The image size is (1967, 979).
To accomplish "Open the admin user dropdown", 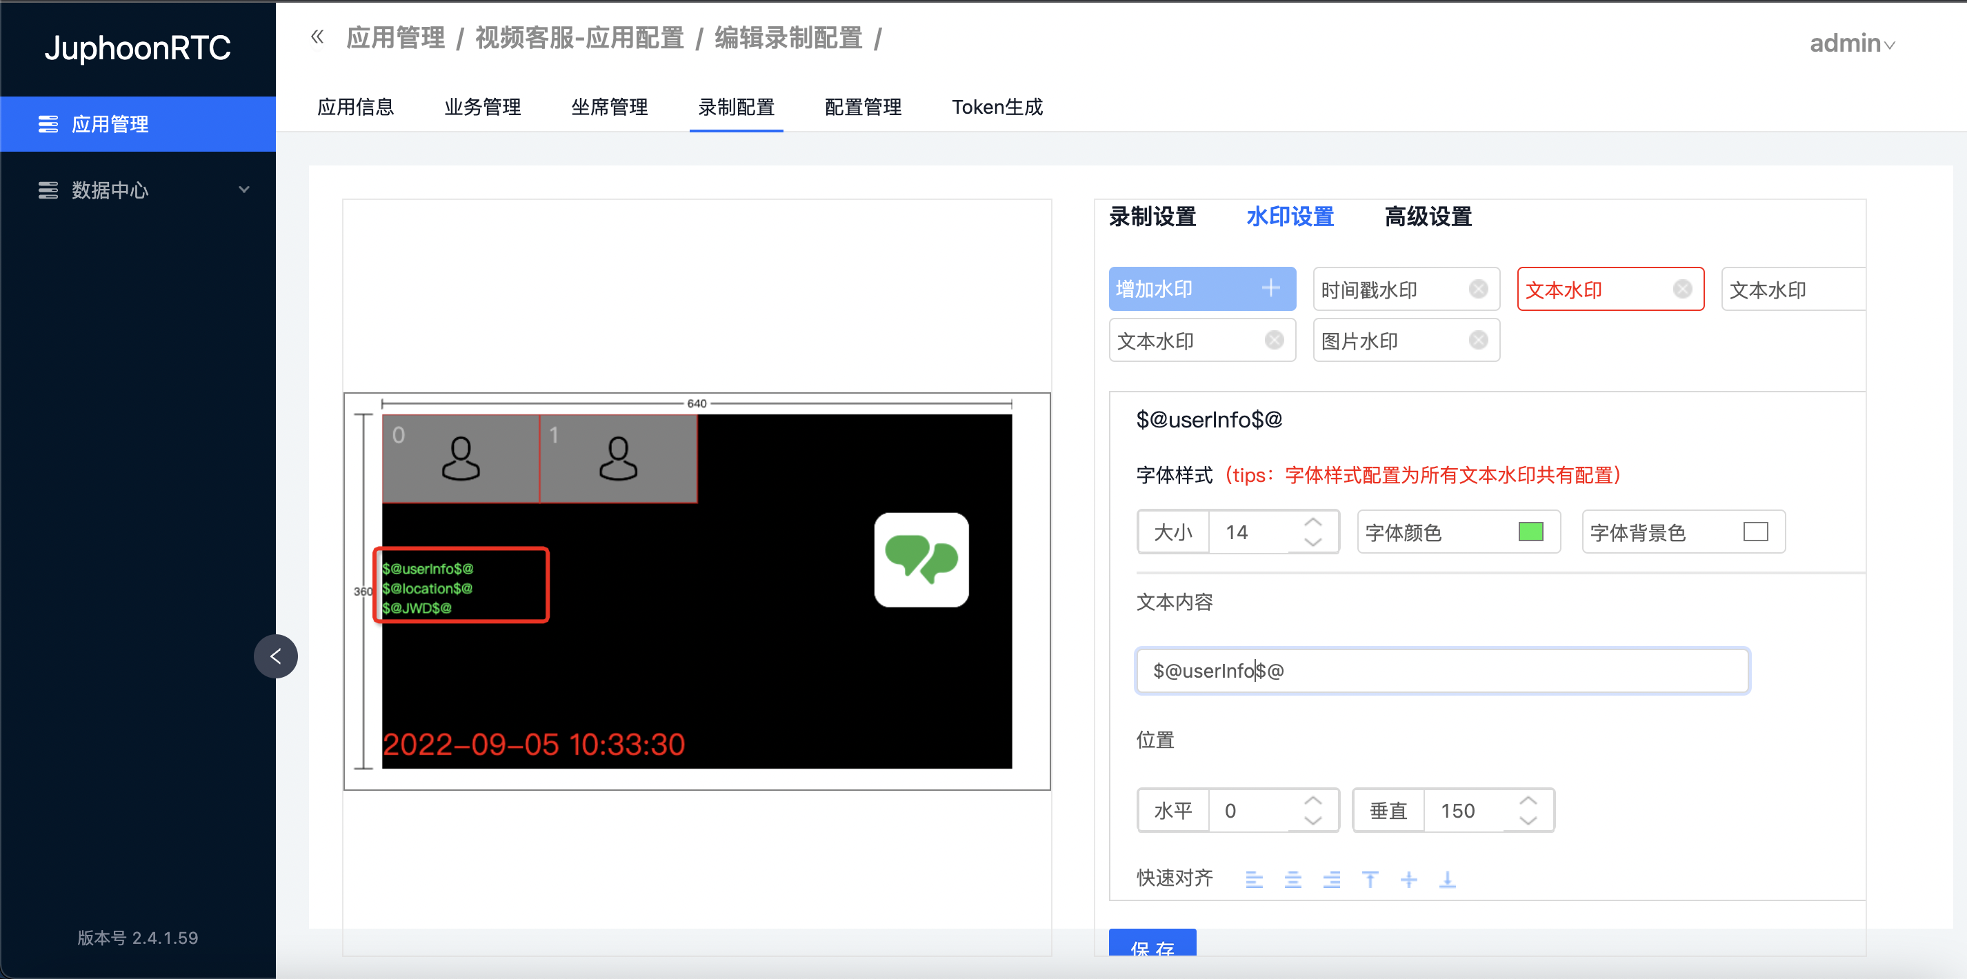I will (x=1852, y=43).
